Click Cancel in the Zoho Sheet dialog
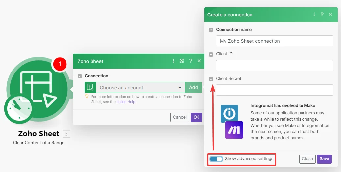 [180, 117]
